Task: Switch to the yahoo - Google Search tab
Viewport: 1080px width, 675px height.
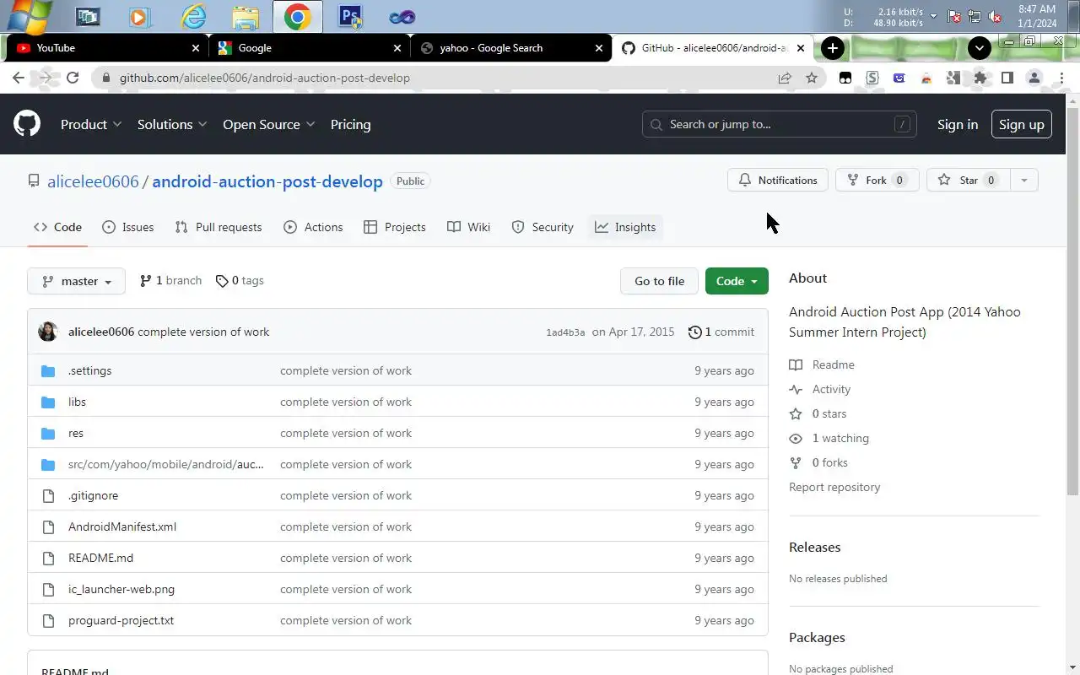Action: click(x=513, y=48)
